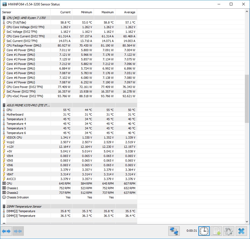Select the CPU (Tctl/Tdie) thermometer icon
The width and height of the screenshot is (250, 239).
click(4, 22)
